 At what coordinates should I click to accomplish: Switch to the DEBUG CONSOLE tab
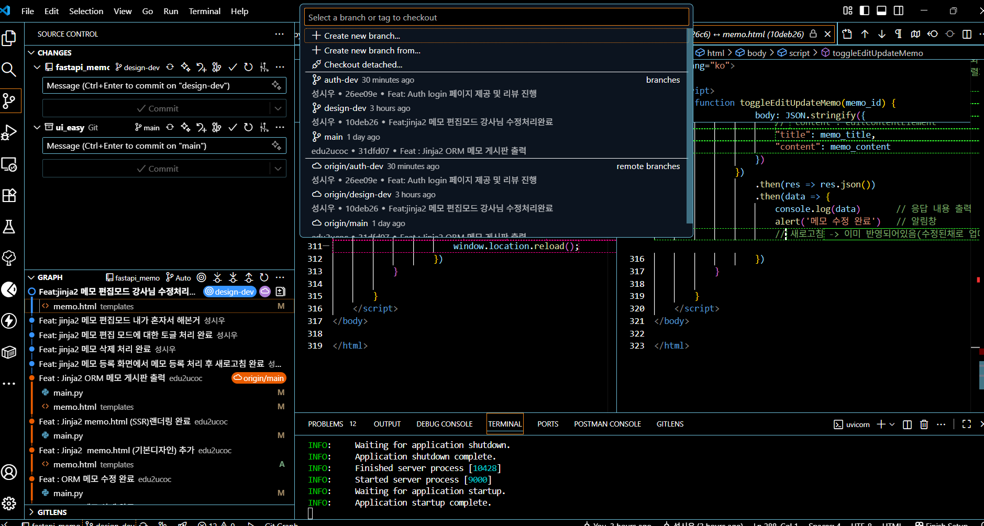click(x=445, y=424)
